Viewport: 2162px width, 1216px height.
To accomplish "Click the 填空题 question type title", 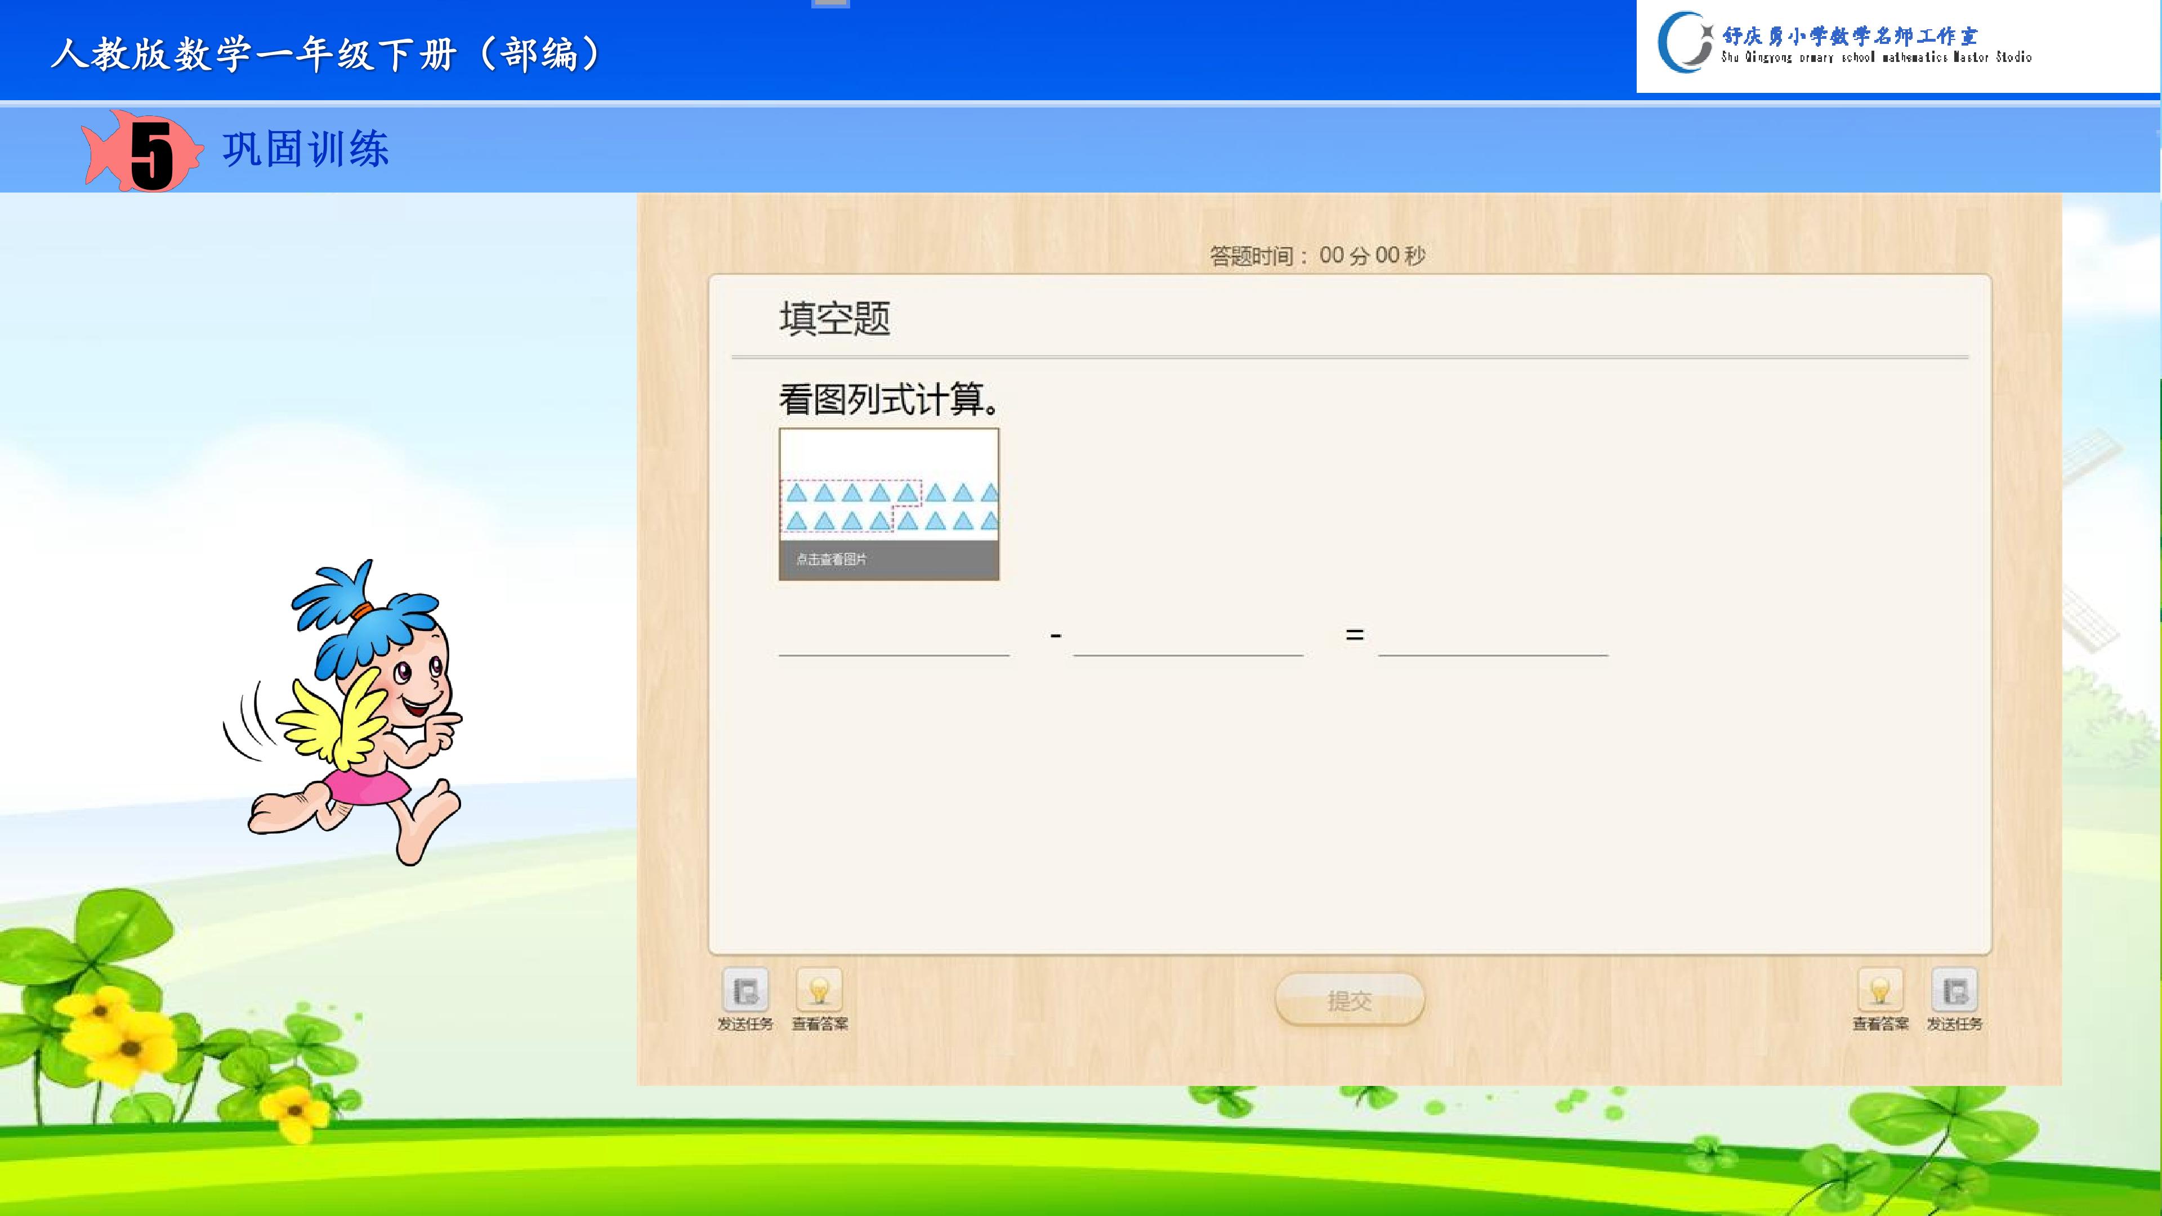I will pos(835,319).
